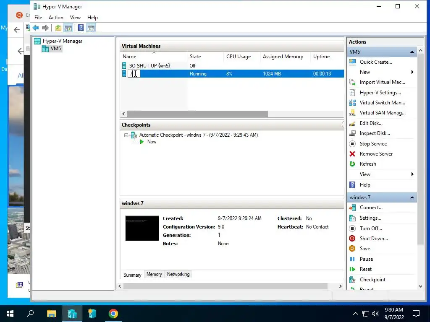The image size is (430, 322).
Task: Expand the View submenu in Actions
Action: point(412,174)
